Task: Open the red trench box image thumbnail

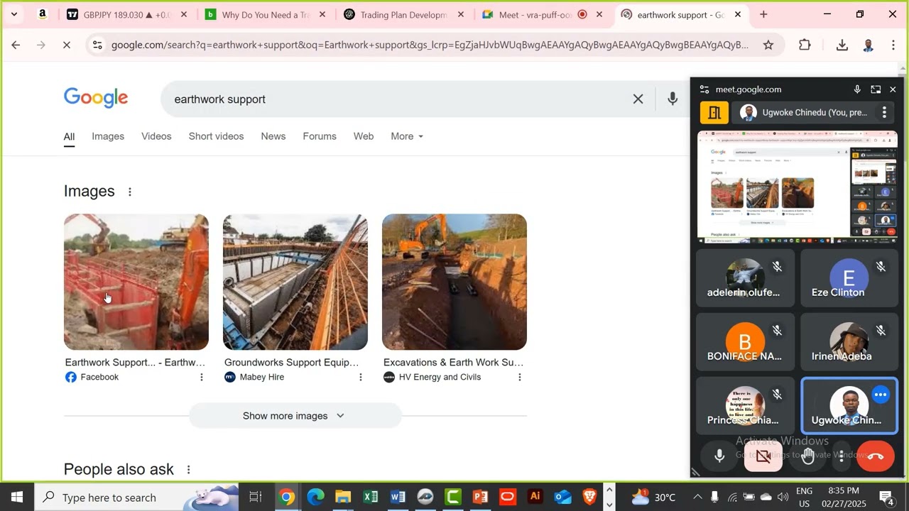Action: click(x=136, y=282)
